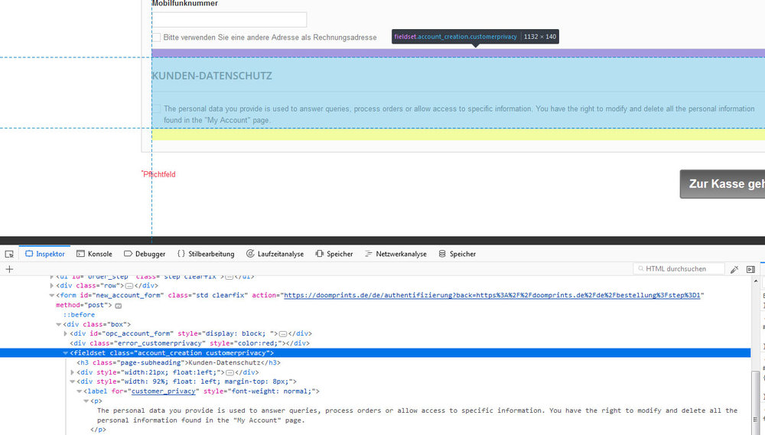Select the error_customerprivacy div row
The image size is (765, 435).
[190, 343]
